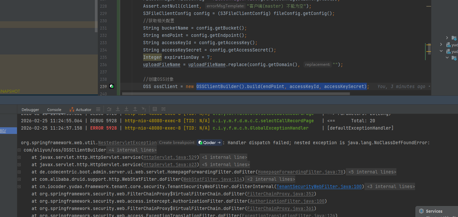Open the Services notification popup
The width and height of the screenshot is (458, 217).
tap(437, 212)
